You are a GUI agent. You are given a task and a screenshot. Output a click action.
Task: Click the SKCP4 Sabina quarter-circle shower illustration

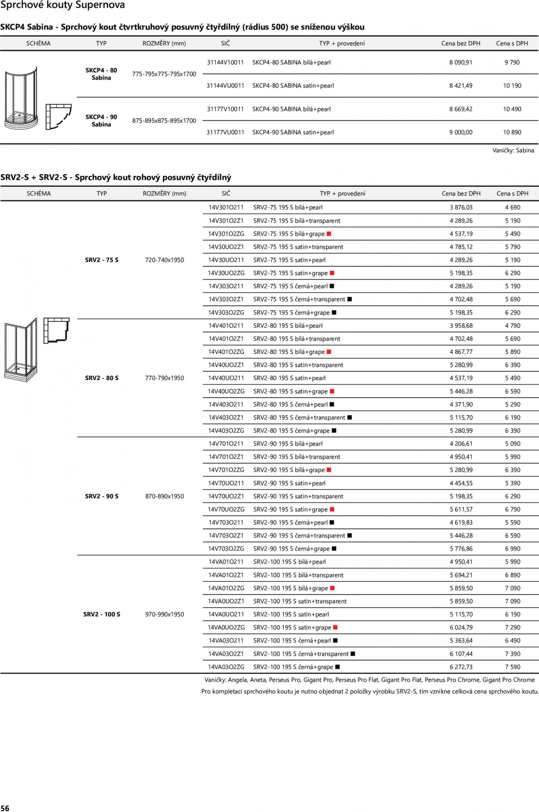[x=21, y=98]
